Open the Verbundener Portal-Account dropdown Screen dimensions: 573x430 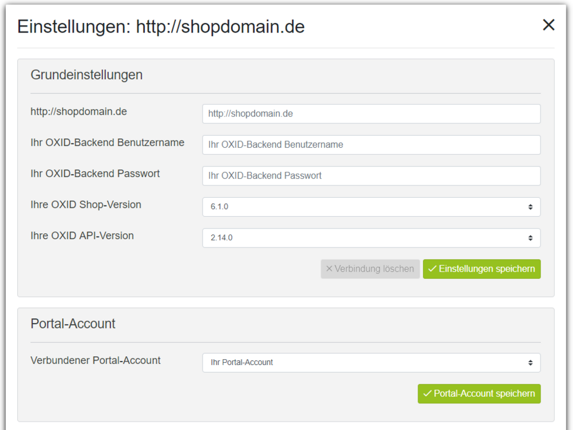[x=372, y=363]
